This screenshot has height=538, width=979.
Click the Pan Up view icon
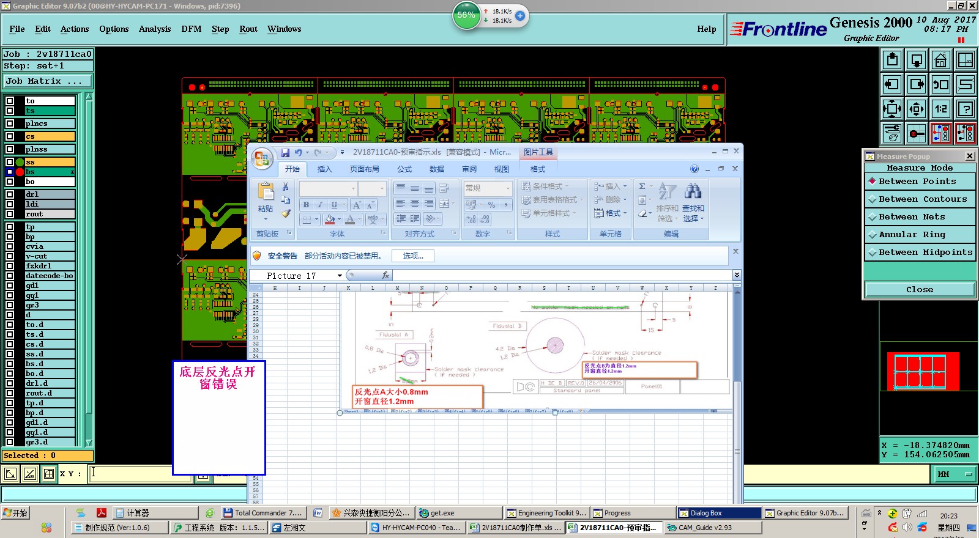point(892,60)
